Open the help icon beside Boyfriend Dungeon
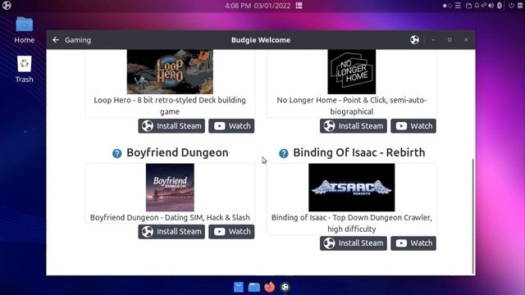The image size is (525, 295). click(116, 153)
